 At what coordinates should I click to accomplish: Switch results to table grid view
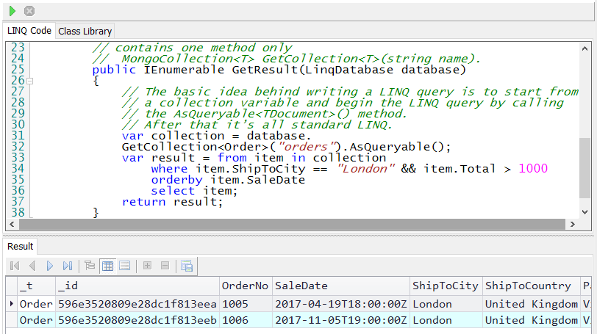click(x=107, y=266)
